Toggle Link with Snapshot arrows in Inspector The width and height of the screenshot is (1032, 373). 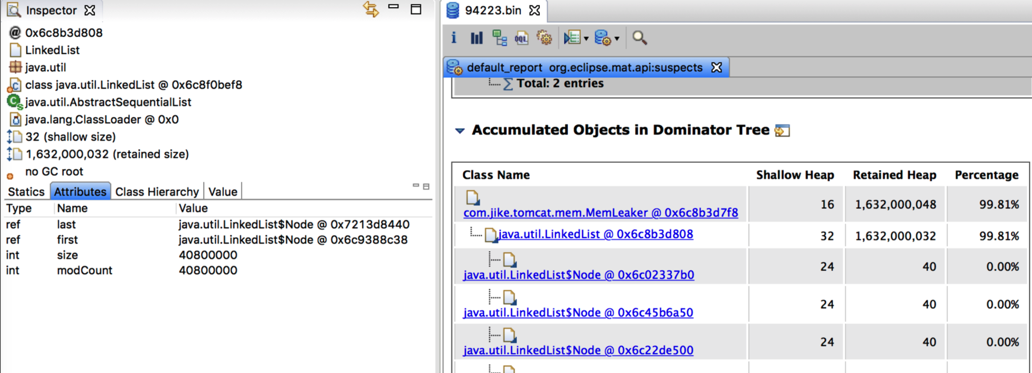click(370, 9)
